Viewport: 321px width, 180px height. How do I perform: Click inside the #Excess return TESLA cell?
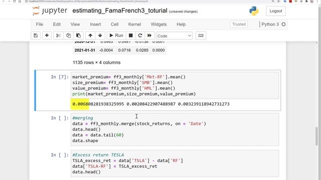coord(175,163)
